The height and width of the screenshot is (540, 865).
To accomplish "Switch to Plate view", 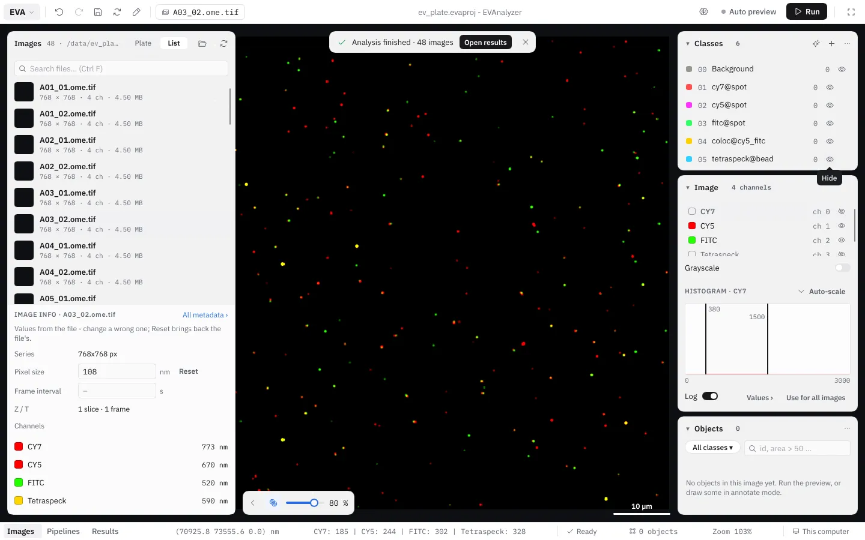I will 143,43.
